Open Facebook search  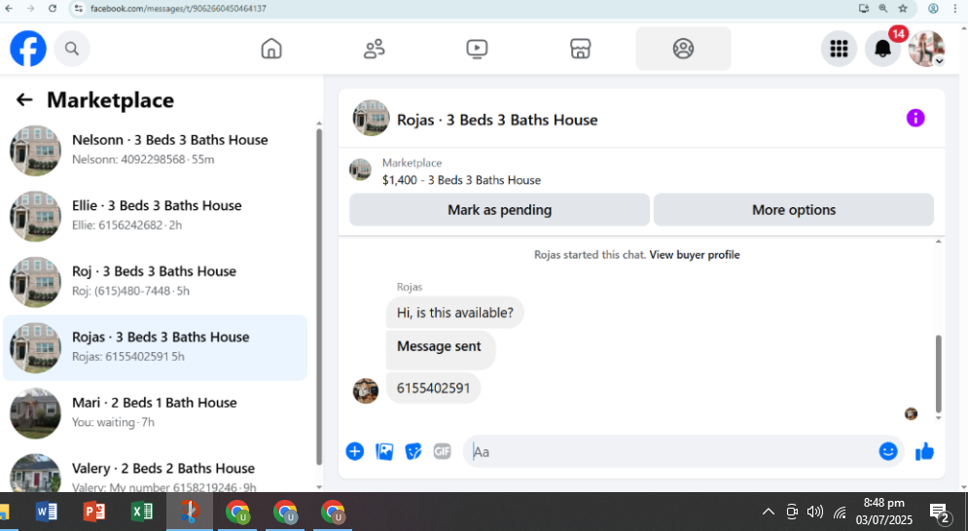coord(72,49)
